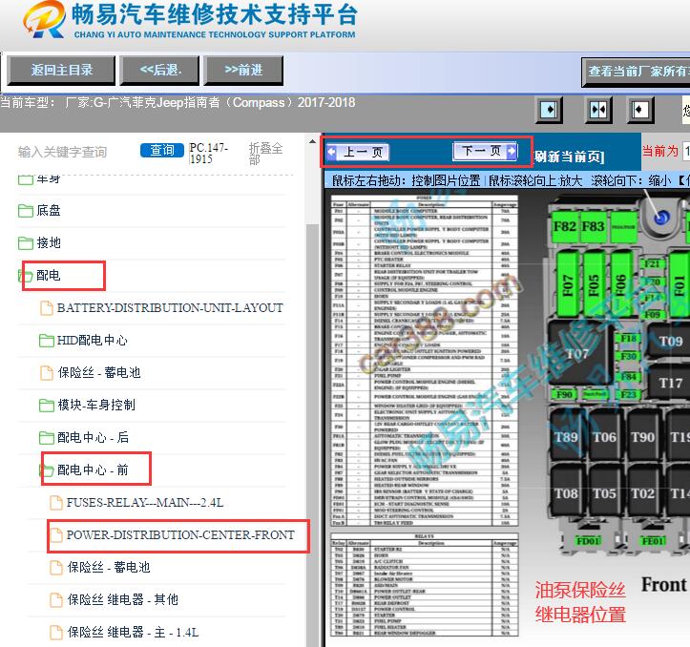Click fuse F05 in the diagram
This screenshot has width=690, height=647.
pyautogui.click(x=594, y=284)
